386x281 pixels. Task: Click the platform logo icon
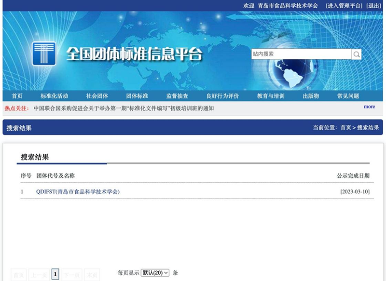click(x=44, y=54)
